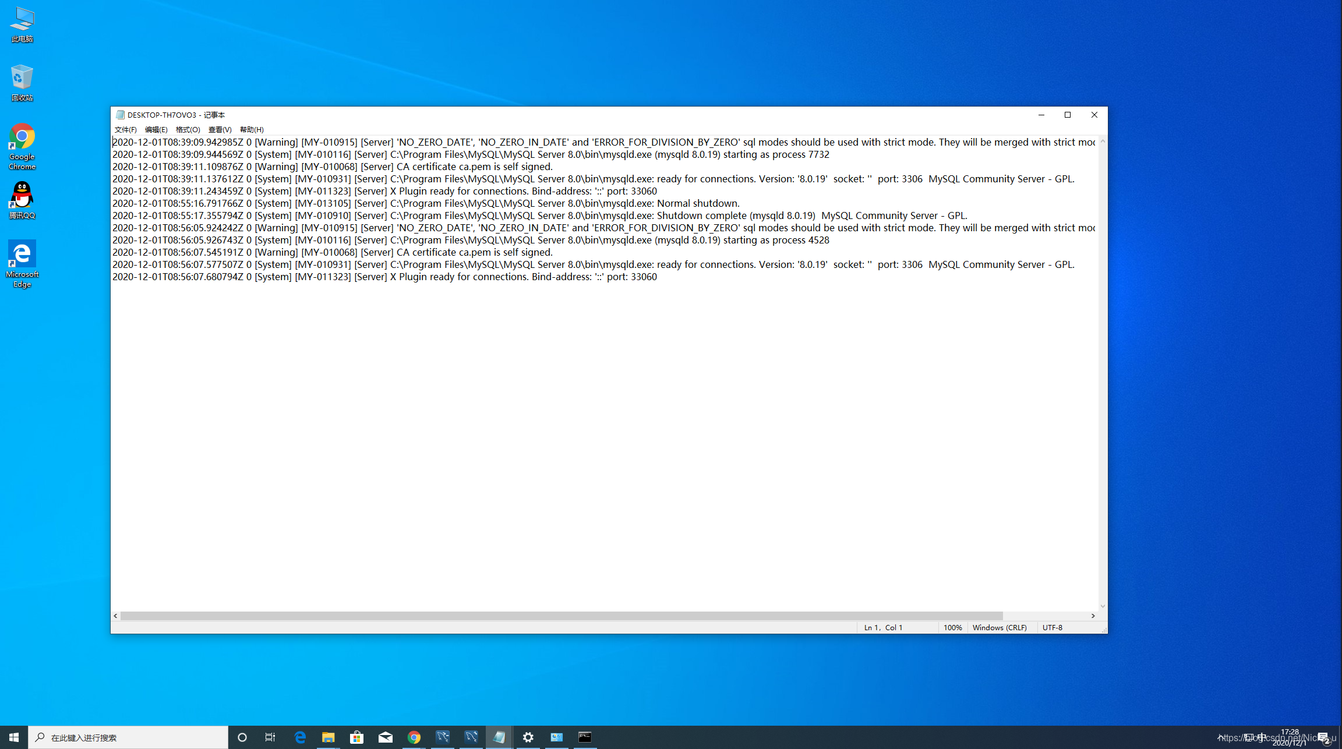The width and height of the screenshot is (1342, 749).
Task: Switch to first MySQL Workbench taskbar icon
Action: click(x=443, y=737)
